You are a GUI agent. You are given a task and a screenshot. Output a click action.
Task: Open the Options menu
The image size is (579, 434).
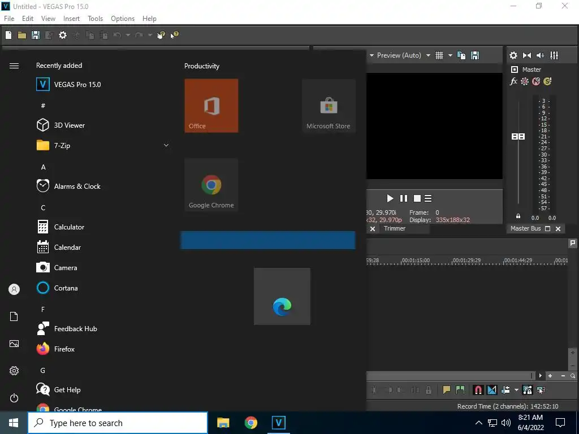123,19
